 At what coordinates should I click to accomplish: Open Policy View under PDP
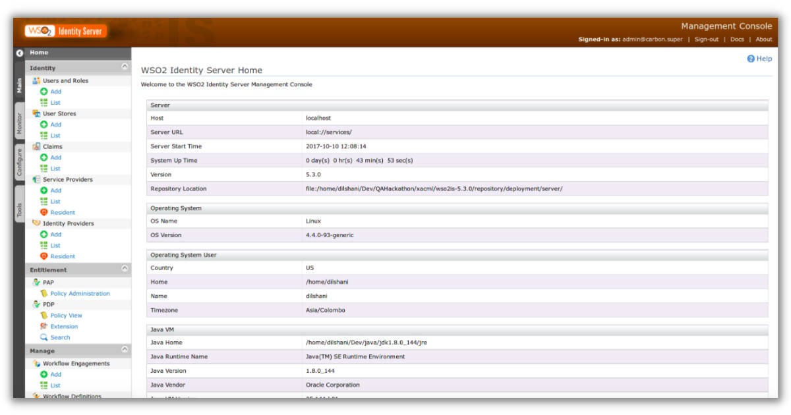[x=66, y=316]
